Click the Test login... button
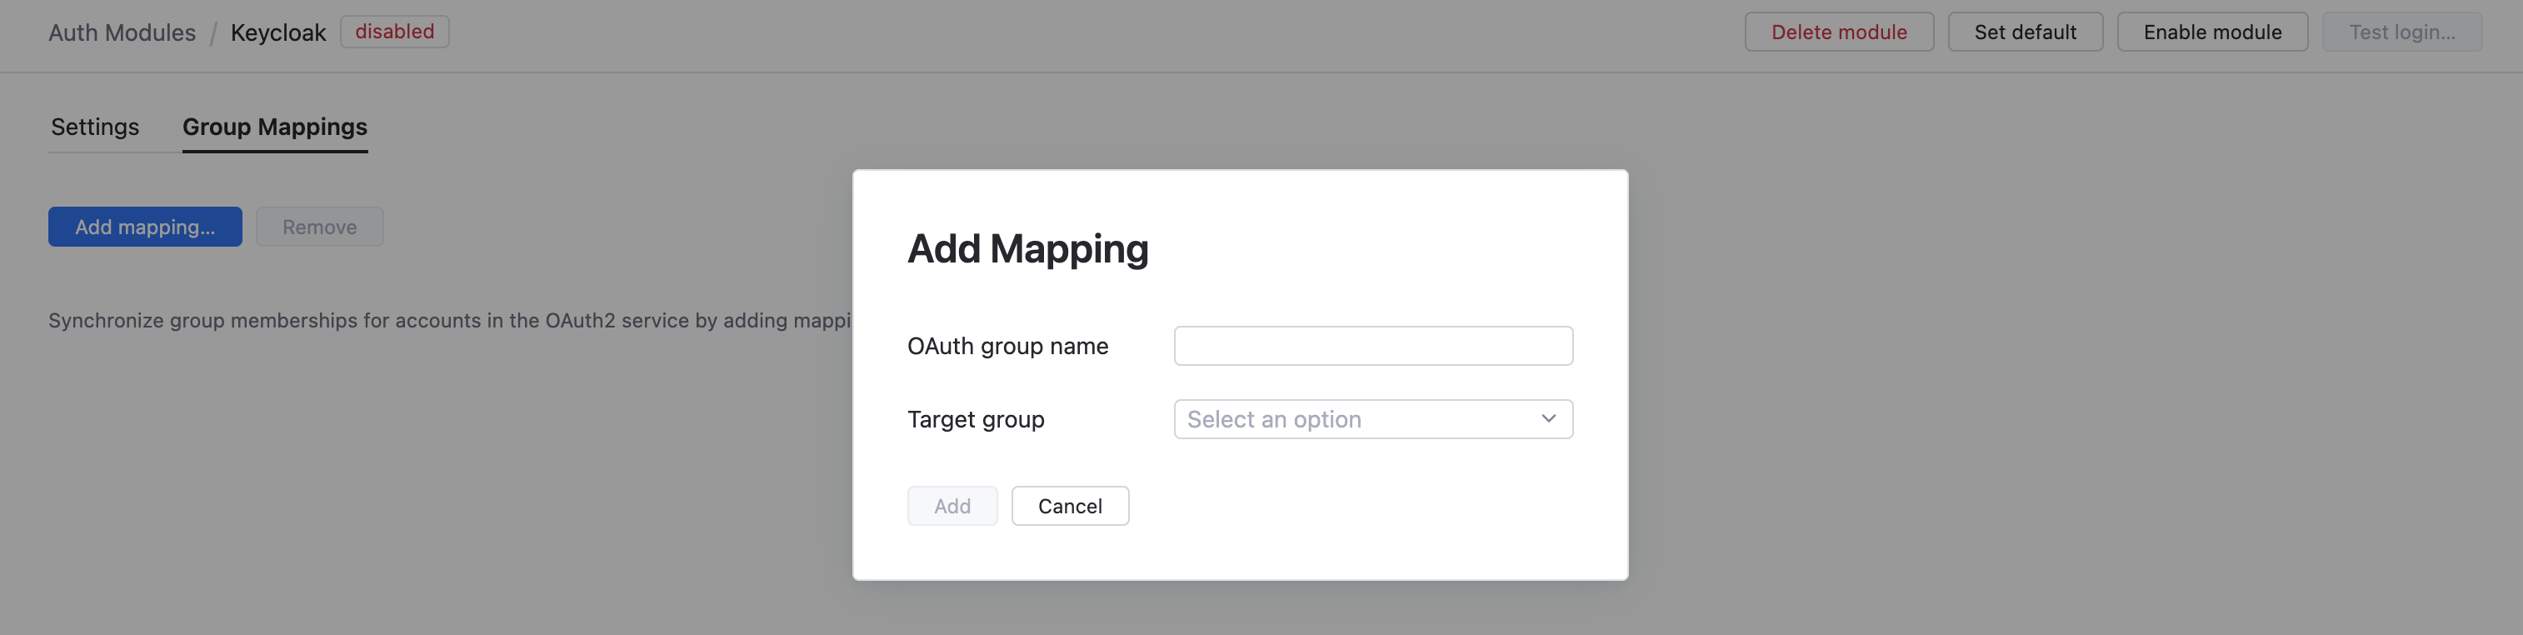2523x635 pixels. [2401, 32]
